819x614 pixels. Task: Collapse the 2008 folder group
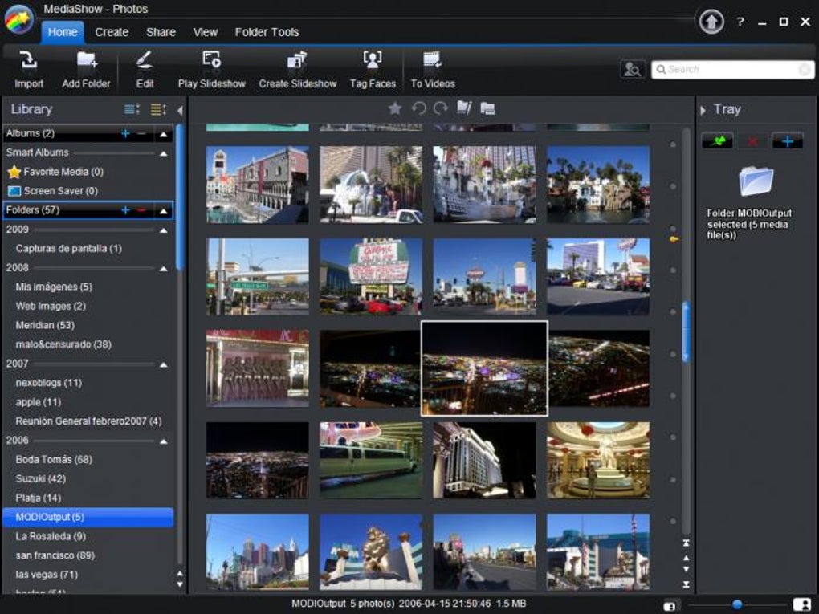[x=164, y=268]
